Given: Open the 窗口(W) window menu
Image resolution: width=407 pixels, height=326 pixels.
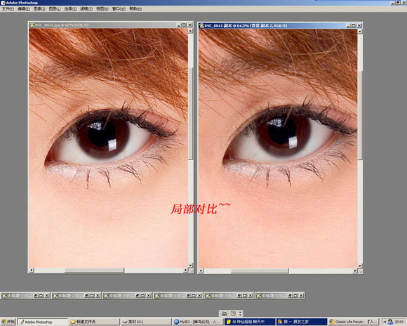Looking at the screenshot, I should click(119, 9).
